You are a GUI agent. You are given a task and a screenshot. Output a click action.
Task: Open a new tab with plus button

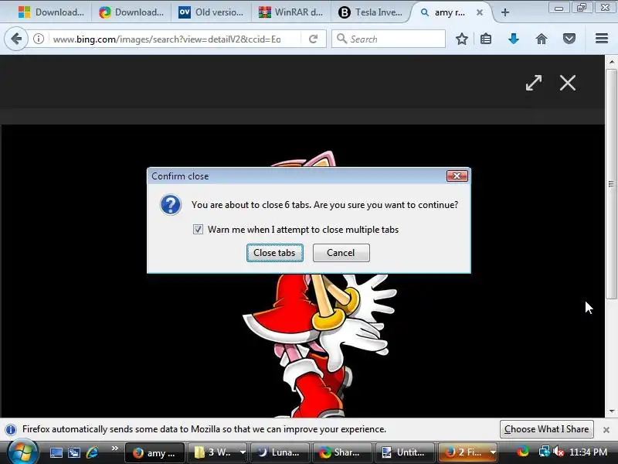505,12
